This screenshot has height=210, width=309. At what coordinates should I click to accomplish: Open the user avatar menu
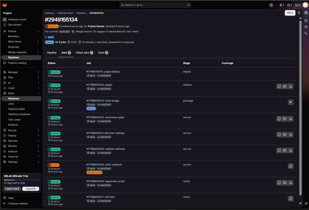305,5
